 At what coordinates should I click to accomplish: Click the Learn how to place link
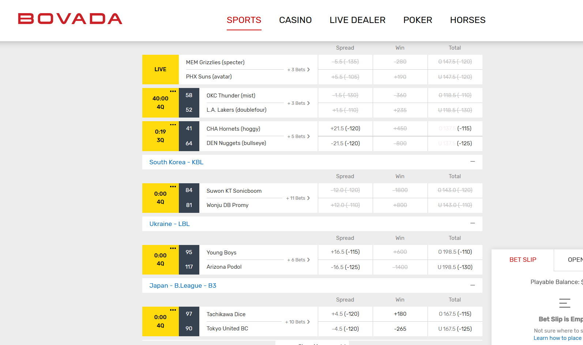[x=557, y=338]
